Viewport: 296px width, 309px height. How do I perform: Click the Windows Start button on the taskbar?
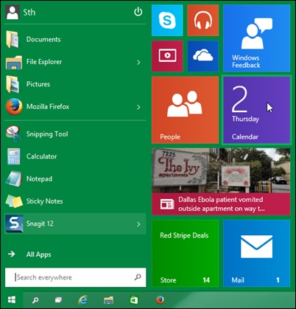(12, 299)
